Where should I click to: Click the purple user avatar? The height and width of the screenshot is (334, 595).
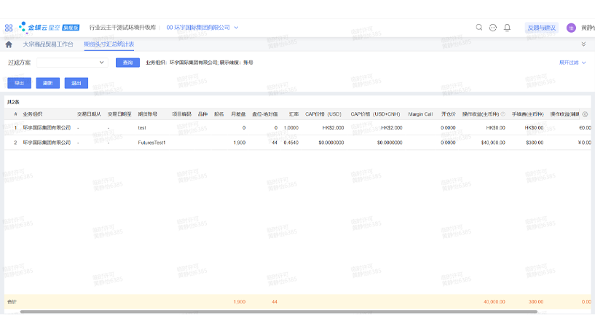[571, 28]
